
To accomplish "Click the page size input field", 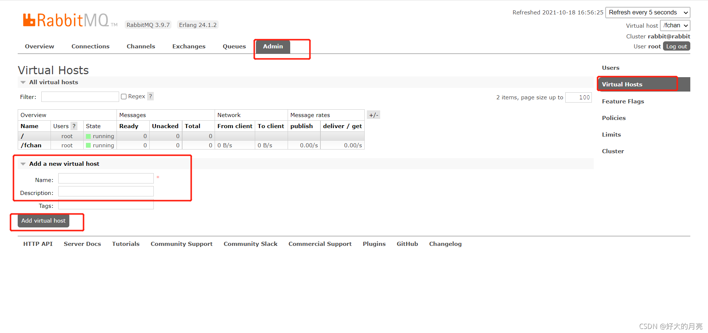I will 578,97.
